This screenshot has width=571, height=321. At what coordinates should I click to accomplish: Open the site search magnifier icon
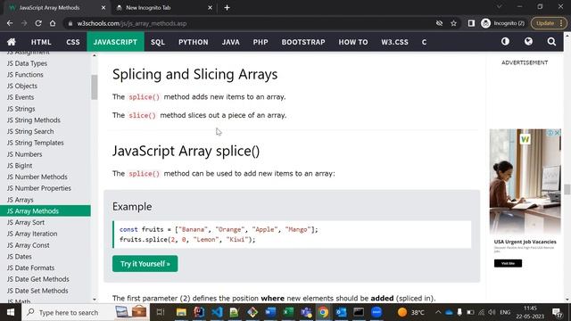click(551, 42)
